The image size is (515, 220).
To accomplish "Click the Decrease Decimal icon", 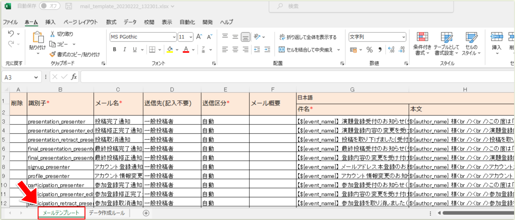I will point(401,50).
